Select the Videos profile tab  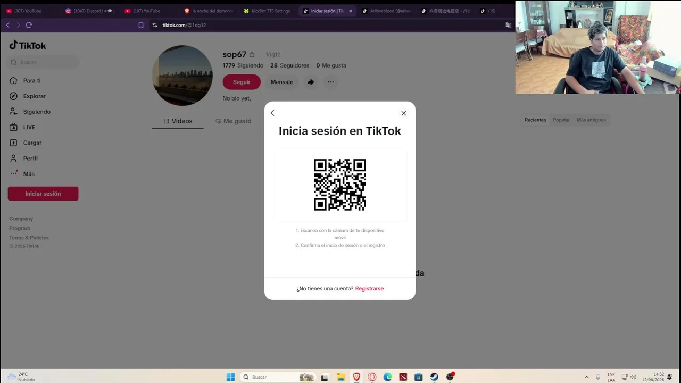(178, 121)
